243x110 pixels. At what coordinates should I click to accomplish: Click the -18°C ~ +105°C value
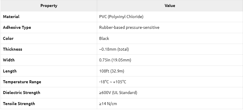(113, 82)
